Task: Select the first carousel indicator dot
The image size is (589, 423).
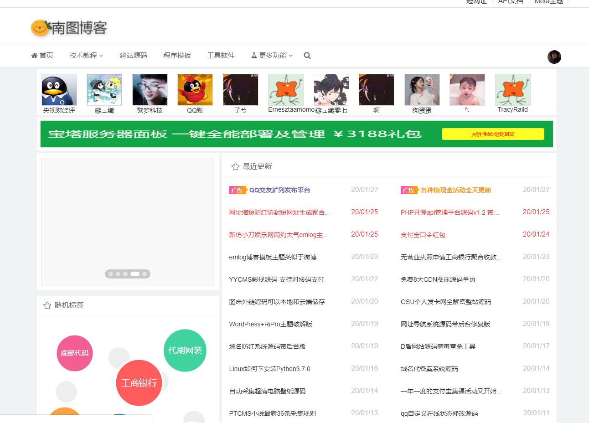Action: 111,274
